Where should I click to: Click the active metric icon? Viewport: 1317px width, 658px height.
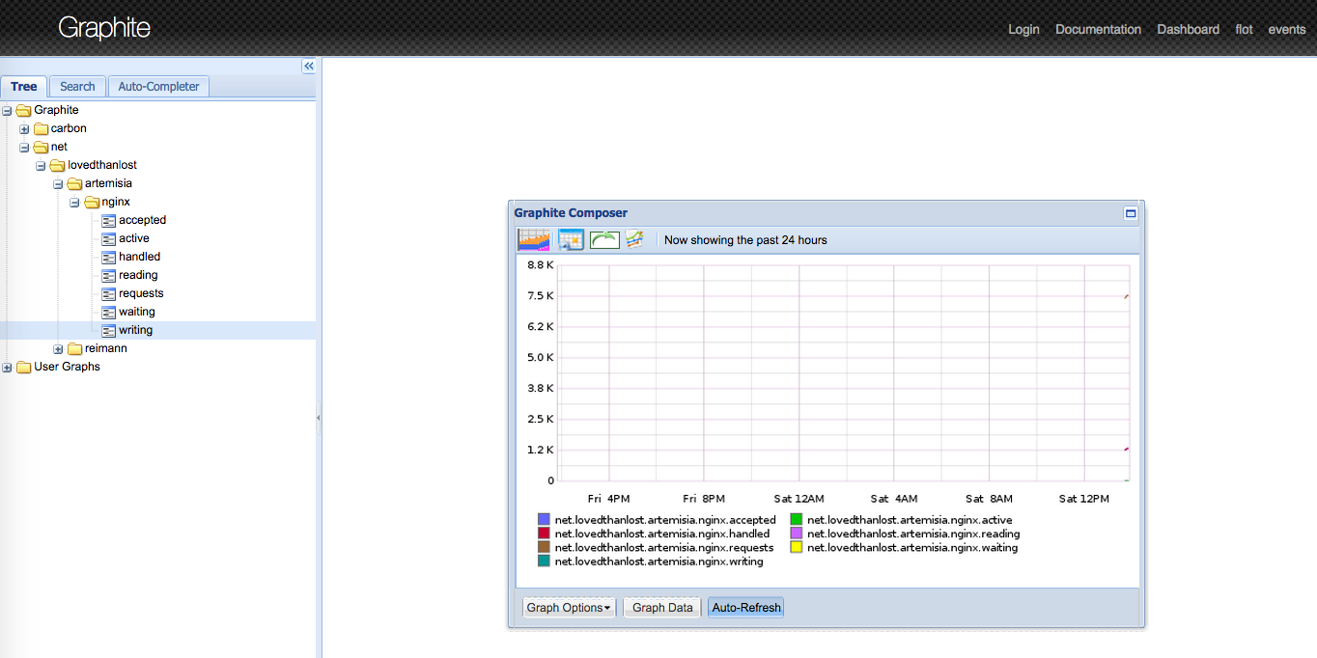tap(108, 238)
